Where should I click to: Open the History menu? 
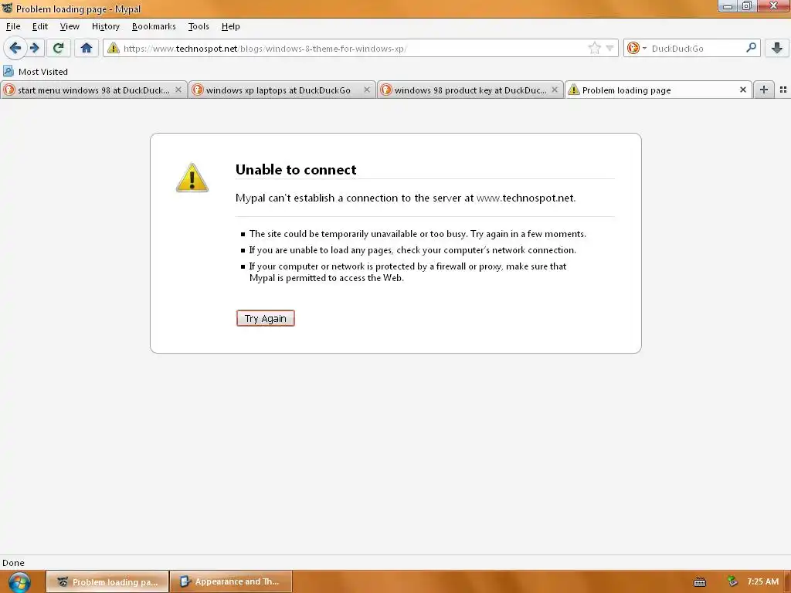coord(105,26)
